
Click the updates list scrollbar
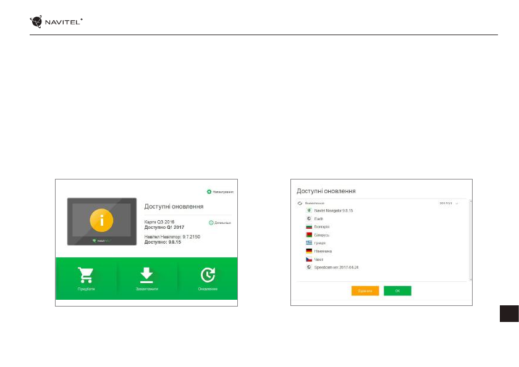point(471,241)
